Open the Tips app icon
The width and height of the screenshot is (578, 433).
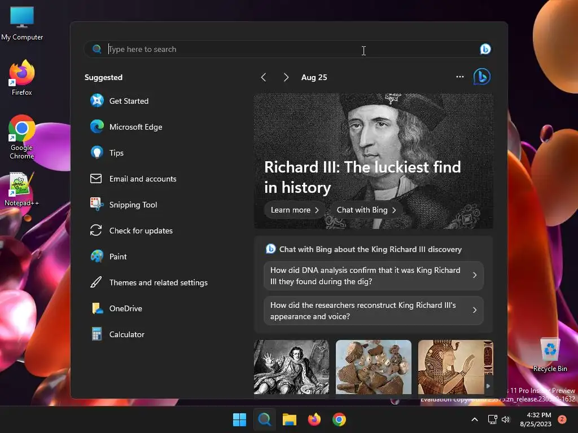tap(97, 152)
